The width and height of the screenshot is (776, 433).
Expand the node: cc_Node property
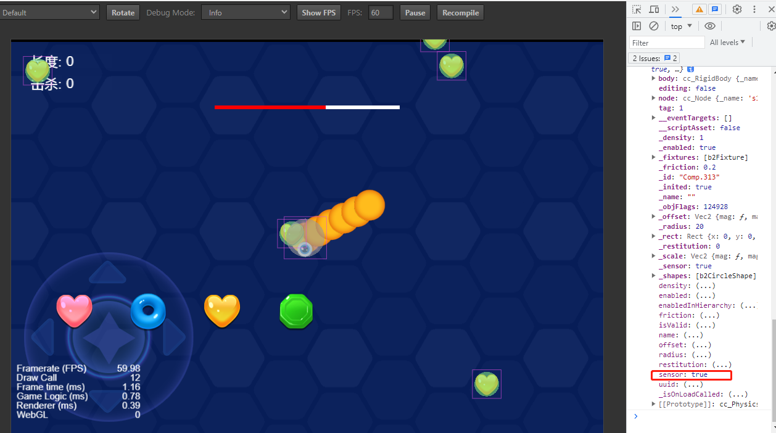(x=654, y=98)
